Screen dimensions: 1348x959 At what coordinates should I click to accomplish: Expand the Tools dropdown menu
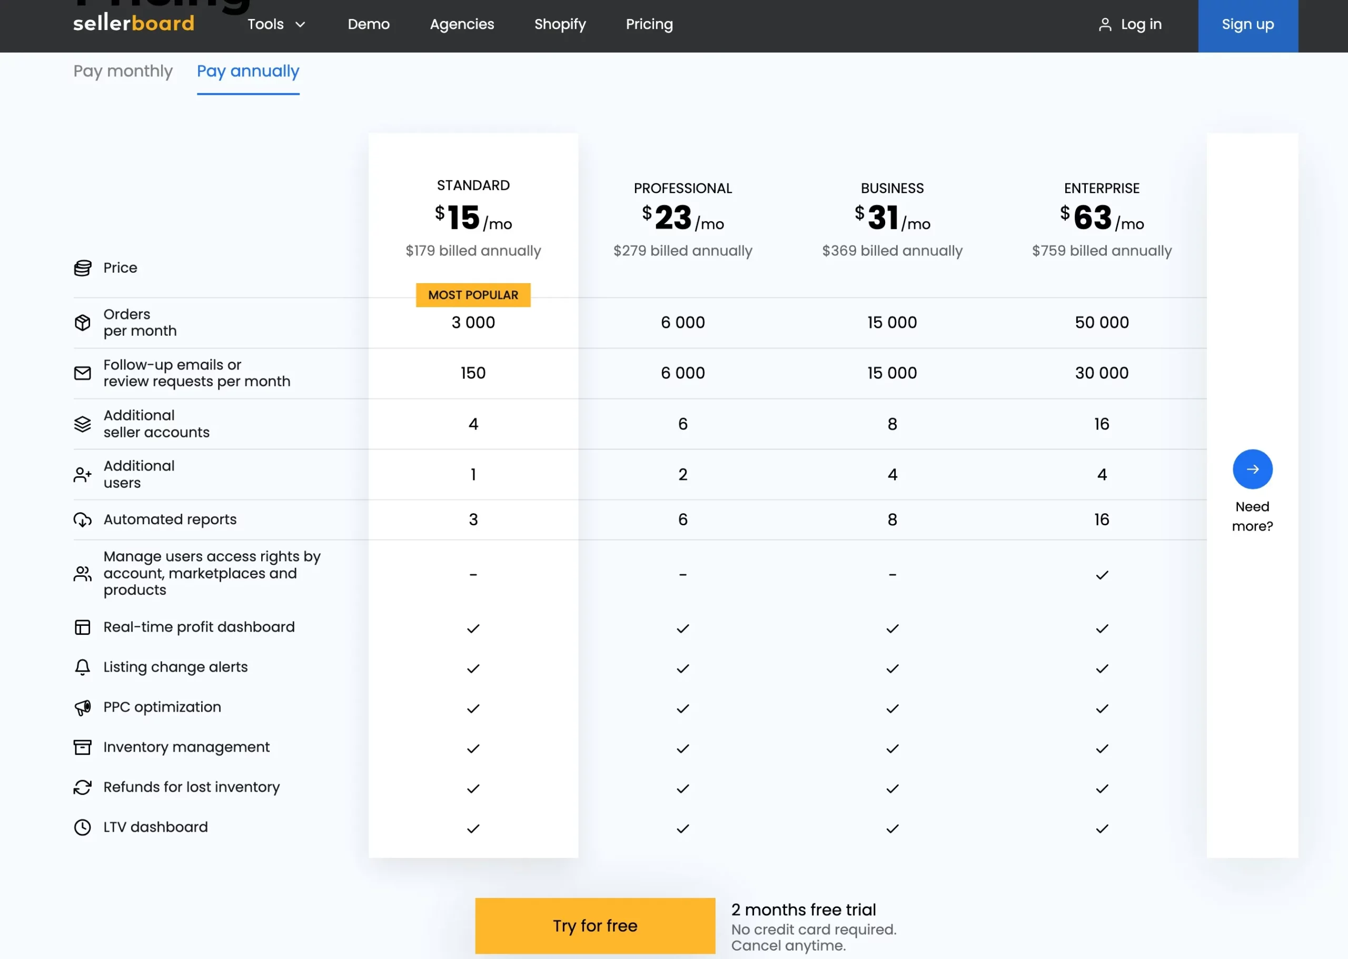[x=276, y=24]
